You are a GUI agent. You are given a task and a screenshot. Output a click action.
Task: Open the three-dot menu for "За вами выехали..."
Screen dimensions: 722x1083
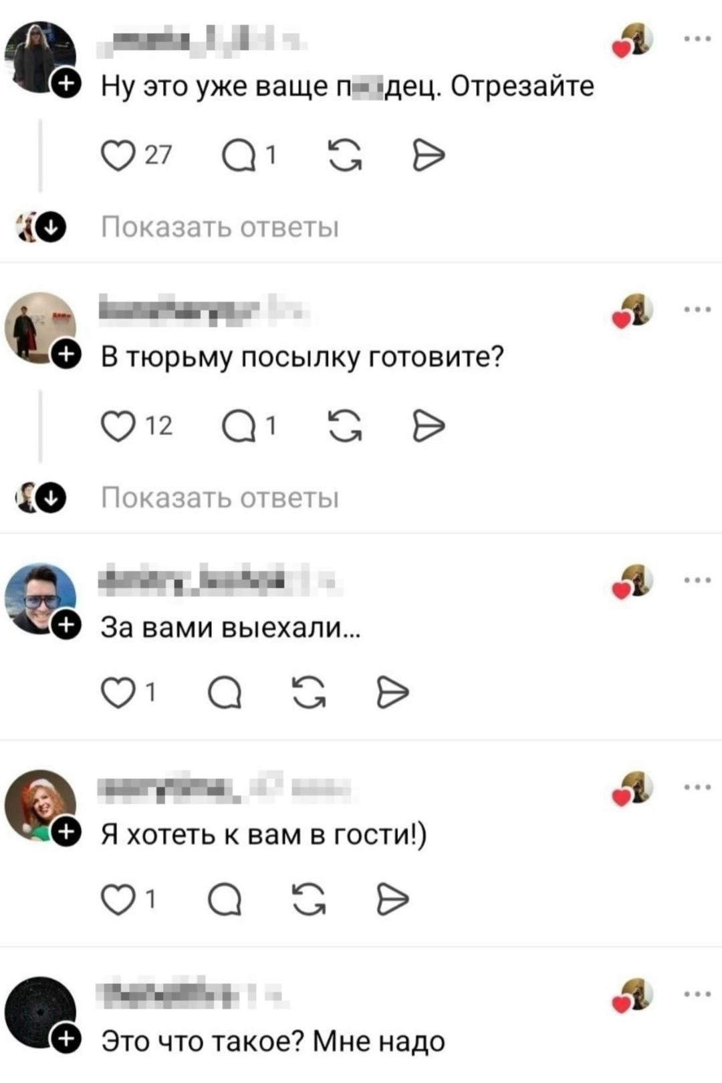click(x=697, y=580)
